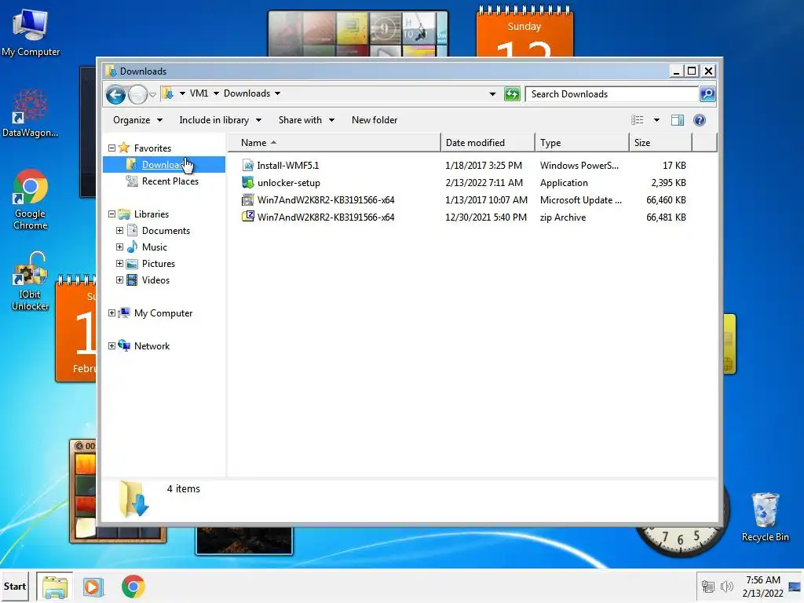
Task: Expand Network in the navigation pane
Action: click(x=111, y=346)
